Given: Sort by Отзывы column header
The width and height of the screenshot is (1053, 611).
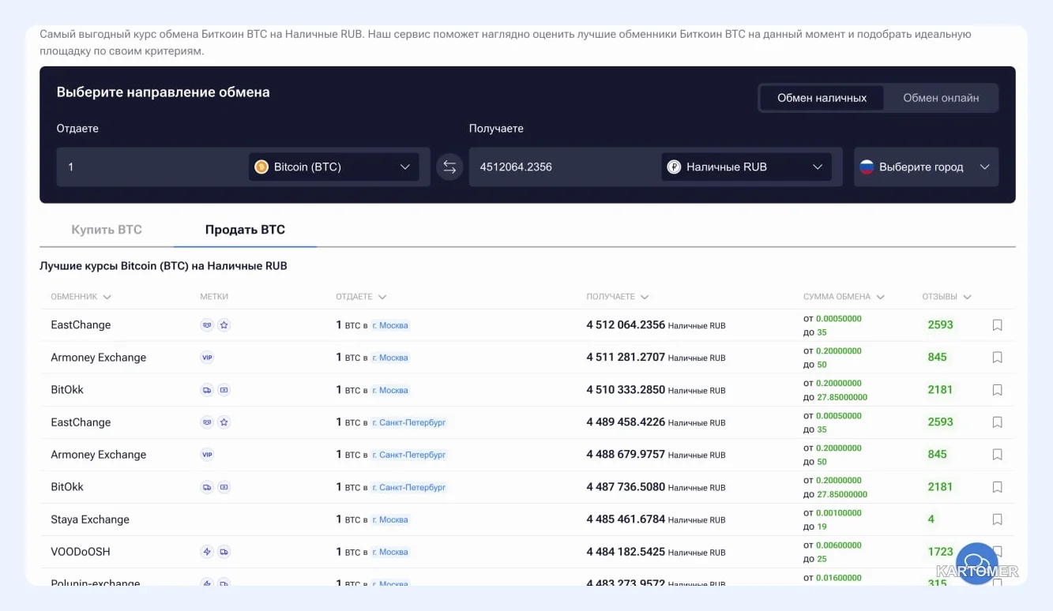Looking at the screenshot, I should [x=946, y=297].
